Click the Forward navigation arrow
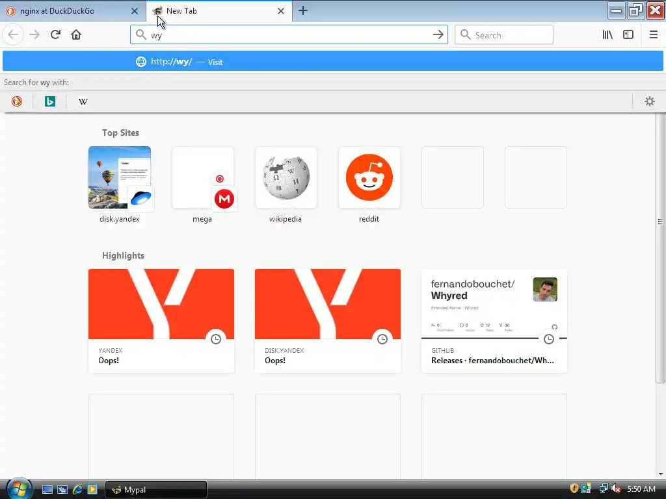 [x=34, y=34]
